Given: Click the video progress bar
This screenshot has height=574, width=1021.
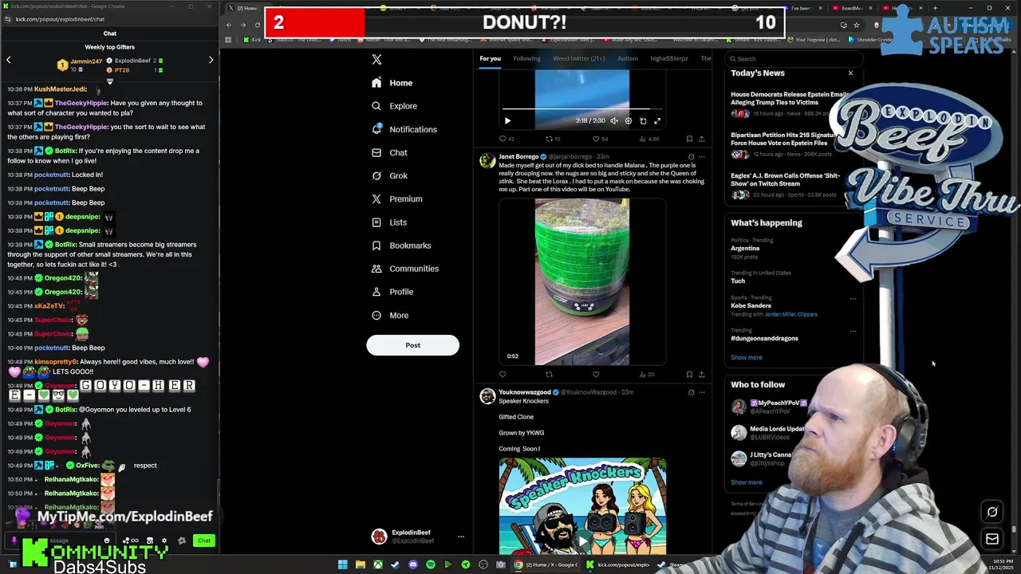Looking at the screenshot, I should pyautogui.click(x=582, y=108).
